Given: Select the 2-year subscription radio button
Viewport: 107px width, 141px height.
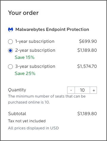Looking at the screenshot, I should coord(10,51).
